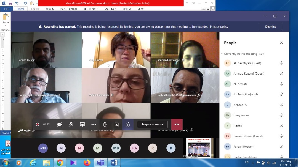298x167 pixels.
Task: Click Sign in link in Word
Action: coord(205,9)
